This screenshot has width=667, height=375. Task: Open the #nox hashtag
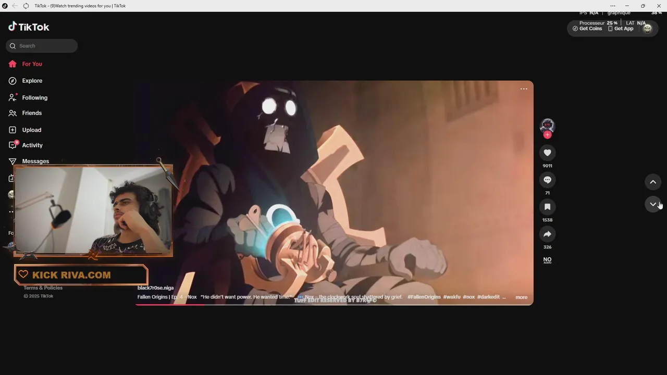pyautogui.click(x=468, y=297)
